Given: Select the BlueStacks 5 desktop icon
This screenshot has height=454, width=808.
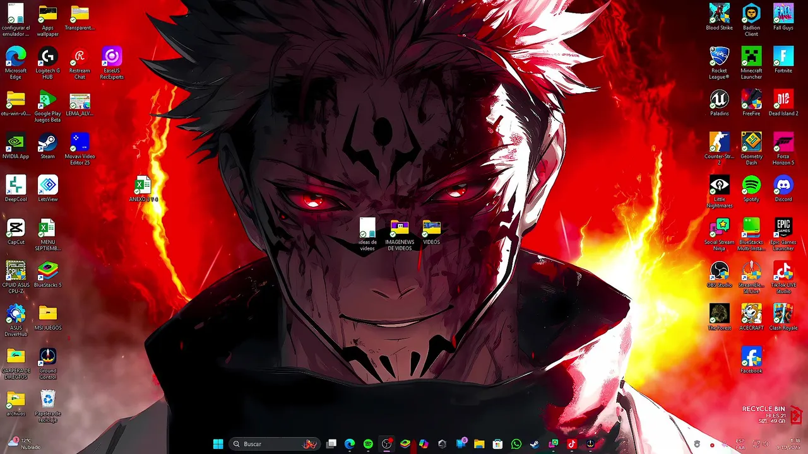Looking at the screenshot, I should coord(47,274).
